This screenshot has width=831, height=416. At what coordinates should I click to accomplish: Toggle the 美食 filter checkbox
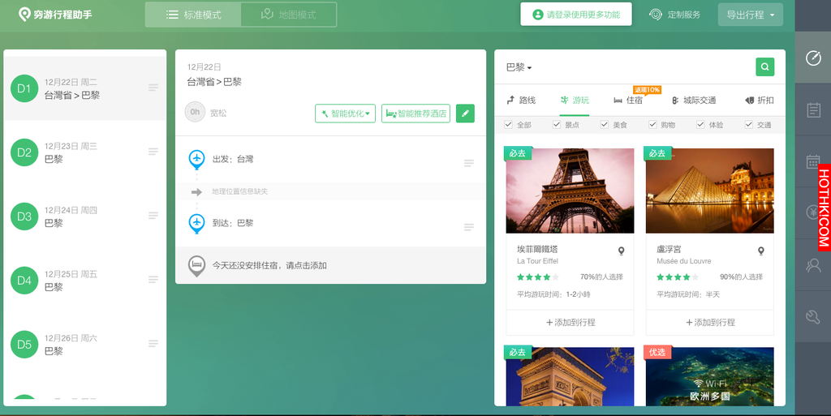(604, 124)
